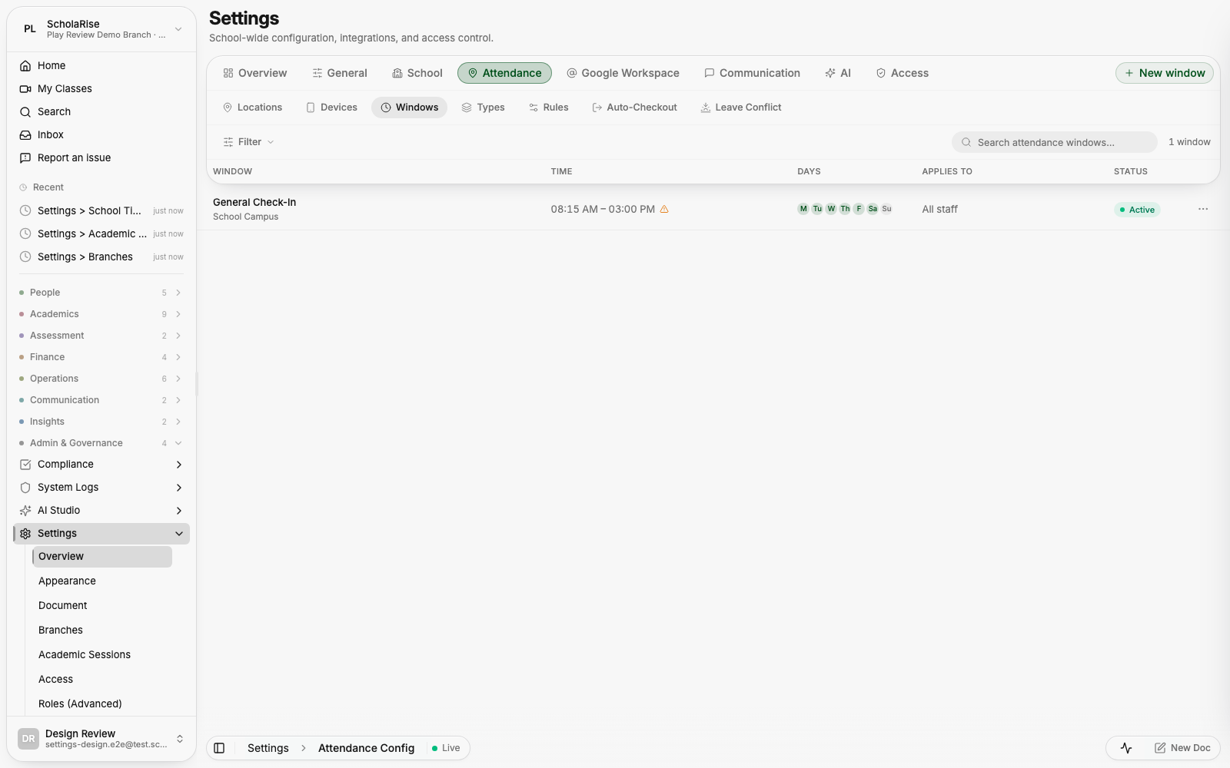Image resolution: width=1230 pixels, height=768 pixels.
Task: Click the warning icon beside time range
Action: pos(664,209)
